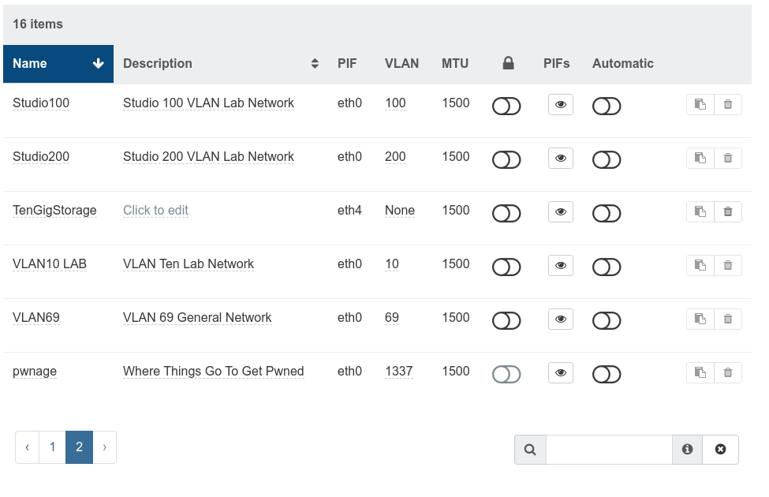The image size is (769, 497).
Task: Click the trash icon for pwnage row
Action: click(x=727, y=372)
